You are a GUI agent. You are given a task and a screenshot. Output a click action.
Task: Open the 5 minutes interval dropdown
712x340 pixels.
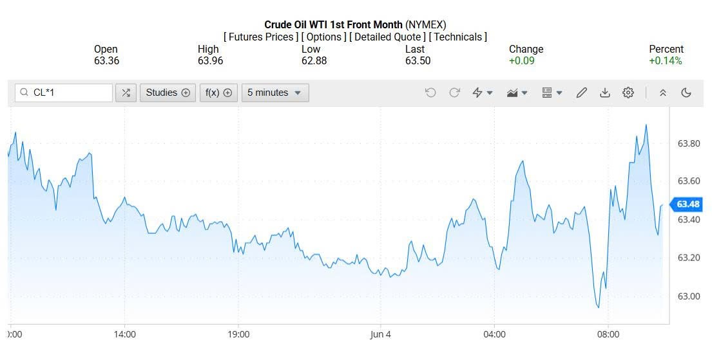click(x=275, y=93)
